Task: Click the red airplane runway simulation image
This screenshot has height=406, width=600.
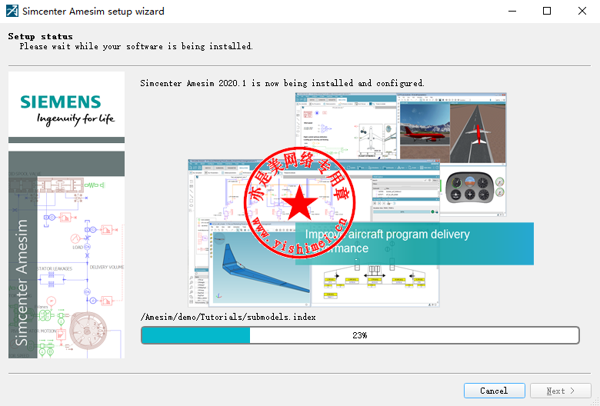Action: (x=478, y=132)
